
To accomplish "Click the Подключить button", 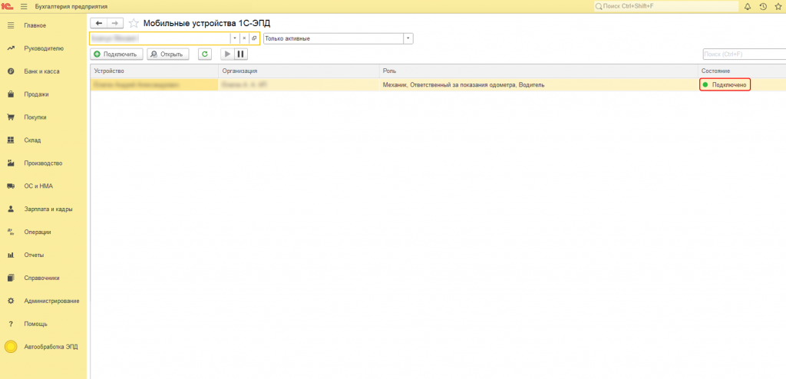I will click(117, 54).
